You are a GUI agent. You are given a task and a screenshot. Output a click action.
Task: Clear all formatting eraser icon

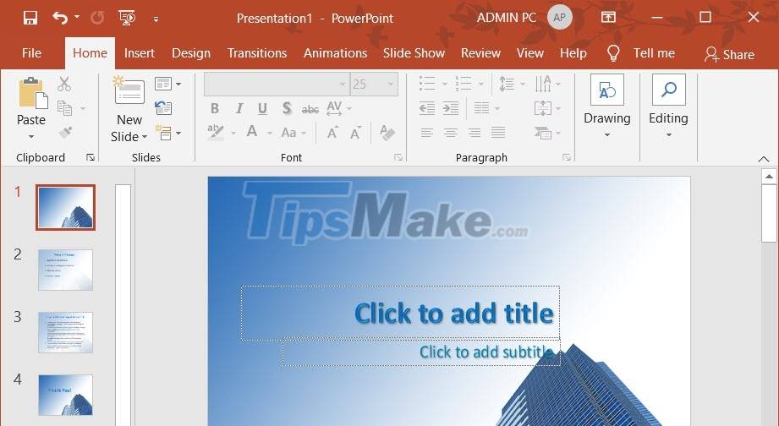pyautogui.click(x=387, y=132)
